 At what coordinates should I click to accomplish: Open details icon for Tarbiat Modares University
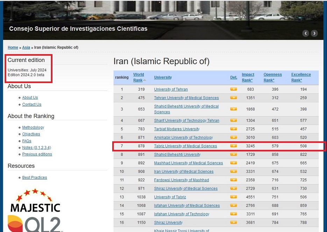233,129
